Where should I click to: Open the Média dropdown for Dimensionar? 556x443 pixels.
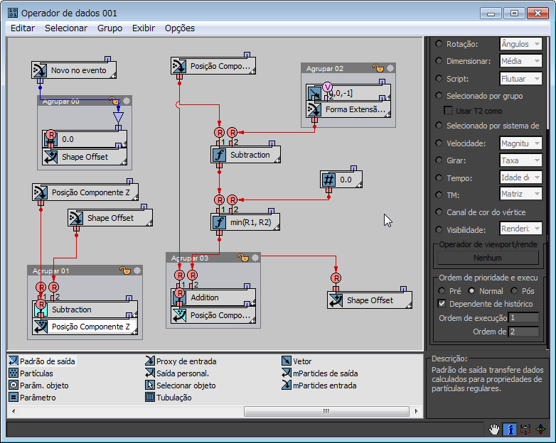point(520,61)
